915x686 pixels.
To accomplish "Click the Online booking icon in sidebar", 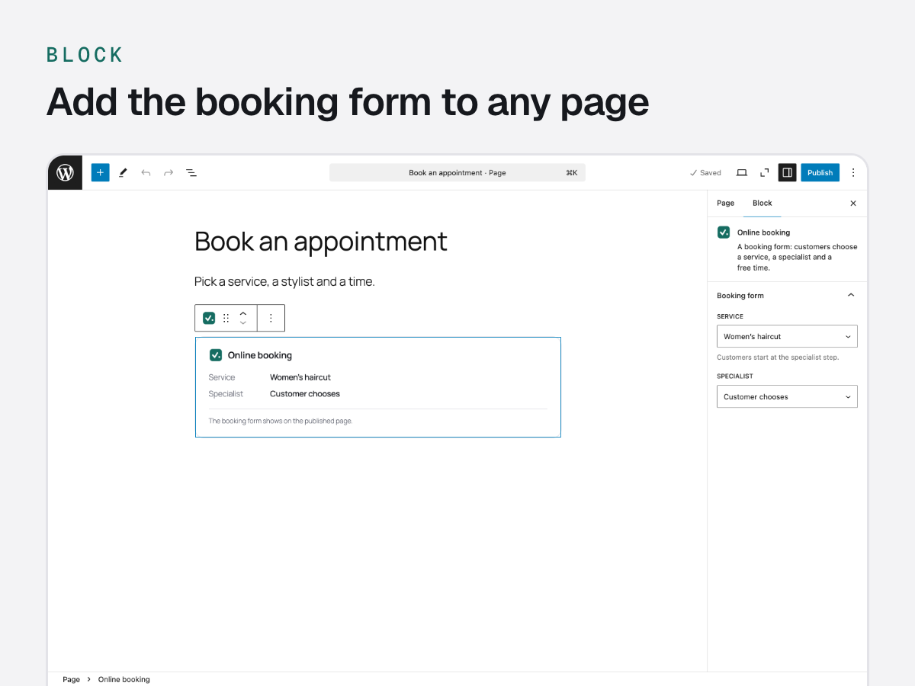I will (x=724, y=232).
